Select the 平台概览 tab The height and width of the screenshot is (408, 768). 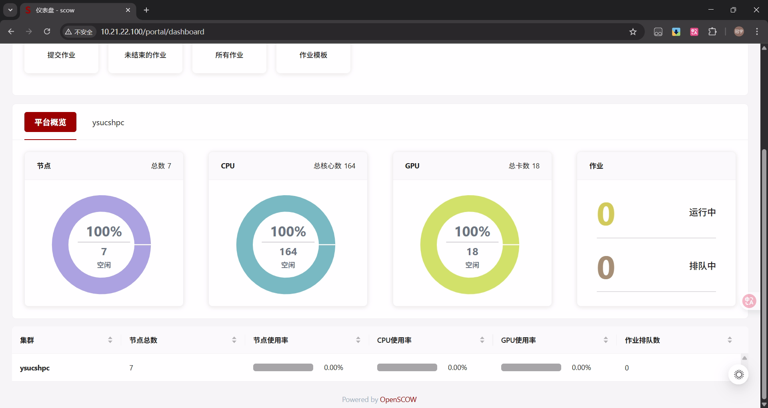(x=50, y=122)
